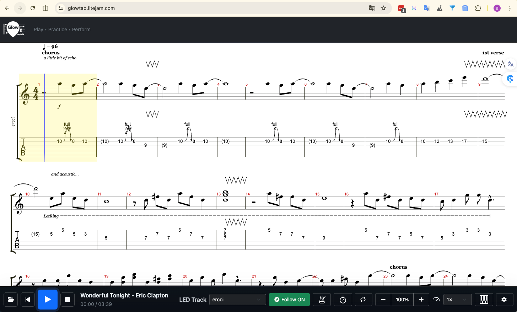Stop playback with the square button
The height and width of the screenshot is (312, 517).
click(67, 300)
